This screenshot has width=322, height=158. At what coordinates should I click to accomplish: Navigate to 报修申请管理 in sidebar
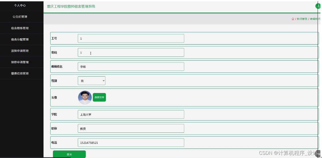click(20, 62)
